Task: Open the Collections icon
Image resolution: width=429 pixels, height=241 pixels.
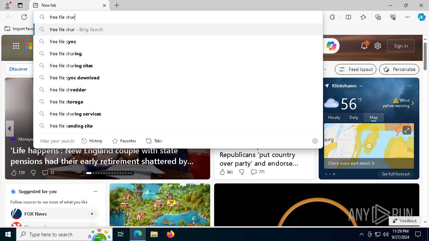Action: [378, 17]
